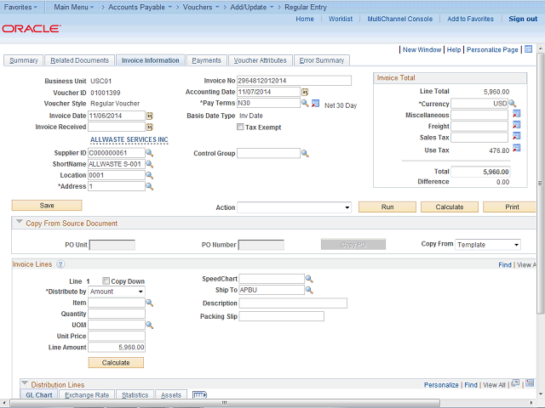The image size is (545, 408).
Task: Click the Supplier ID lookup magnifier
Action: point(149,153)
